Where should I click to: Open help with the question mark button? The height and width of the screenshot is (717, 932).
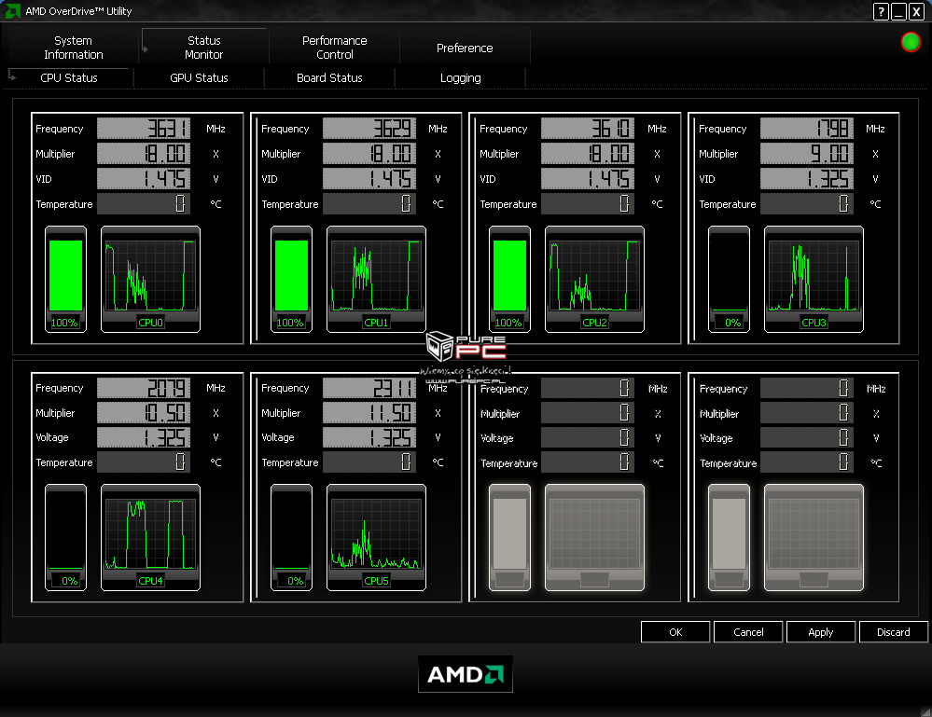881,11
